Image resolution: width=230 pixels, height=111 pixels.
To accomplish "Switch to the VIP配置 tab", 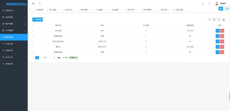I will click(100, 10).
